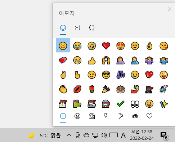Open the People category with woman face
Screen dimensions: 175x142
(x=92, y=116)
